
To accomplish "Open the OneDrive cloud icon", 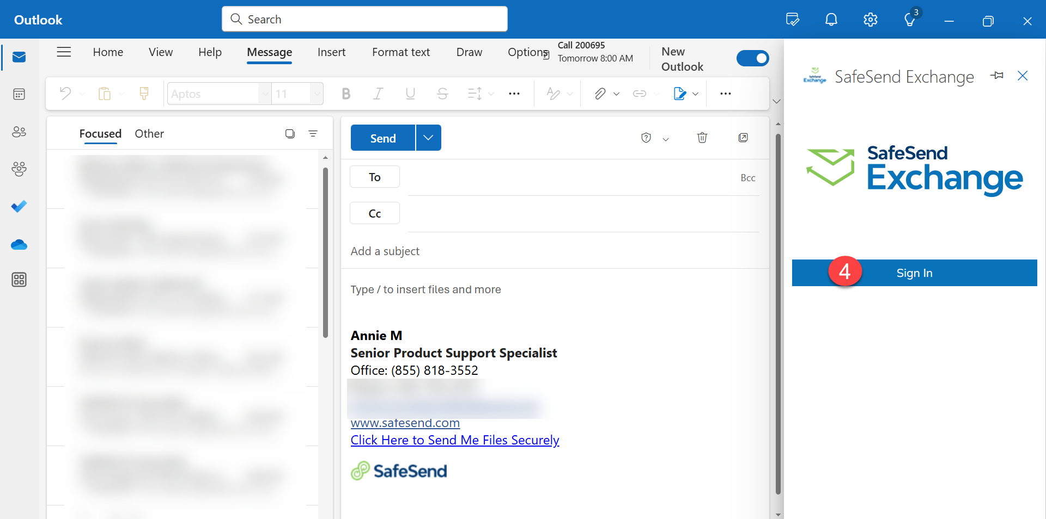I will click(19, 245).
